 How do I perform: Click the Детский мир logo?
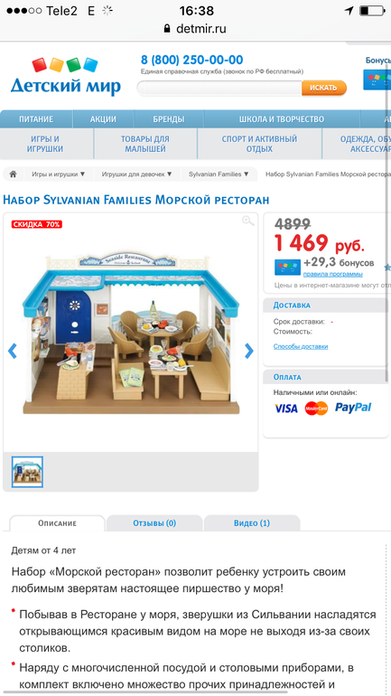(66, 76)
